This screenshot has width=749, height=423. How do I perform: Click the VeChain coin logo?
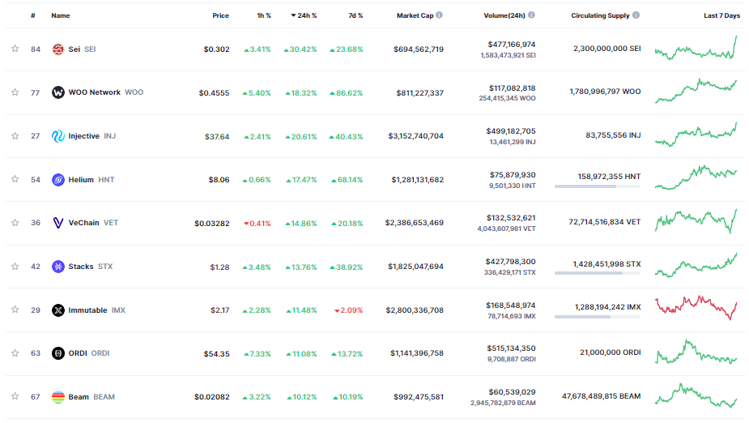(57, 223)
